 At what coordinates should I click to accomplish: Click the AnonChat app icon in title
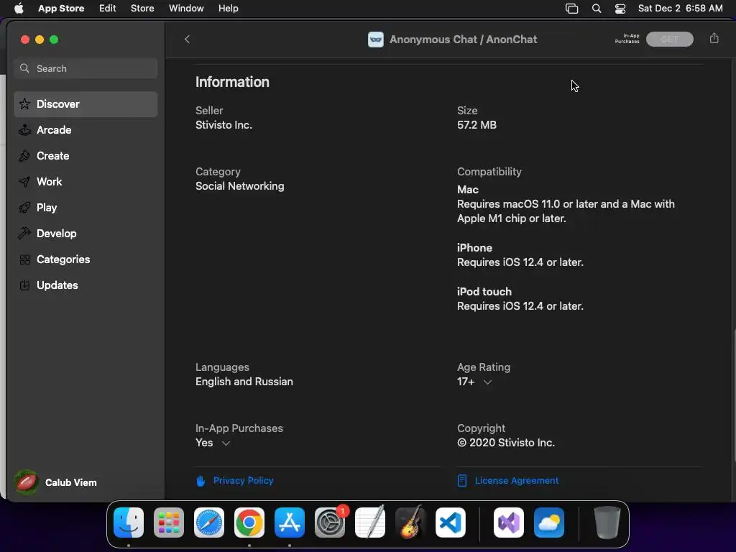coord(375,40)
